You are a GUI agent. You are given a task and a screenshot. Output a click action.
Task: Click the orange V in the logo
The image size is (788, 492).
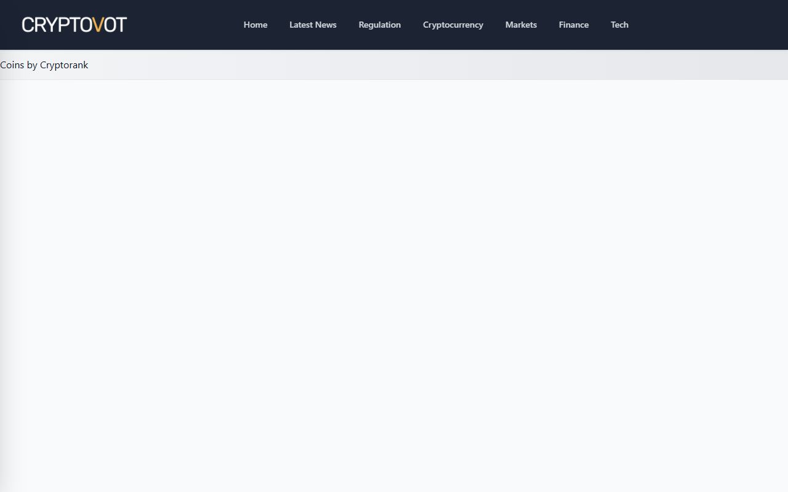tap(97, 25)
